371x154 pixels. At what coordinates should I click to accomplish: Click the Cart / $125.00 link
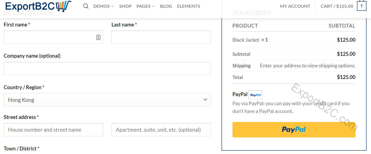coord(337,6)
